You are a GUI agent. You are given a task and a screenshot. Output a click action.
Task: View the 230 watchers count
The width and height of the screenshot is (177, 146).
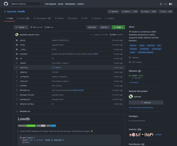click(x=135, y=12)
